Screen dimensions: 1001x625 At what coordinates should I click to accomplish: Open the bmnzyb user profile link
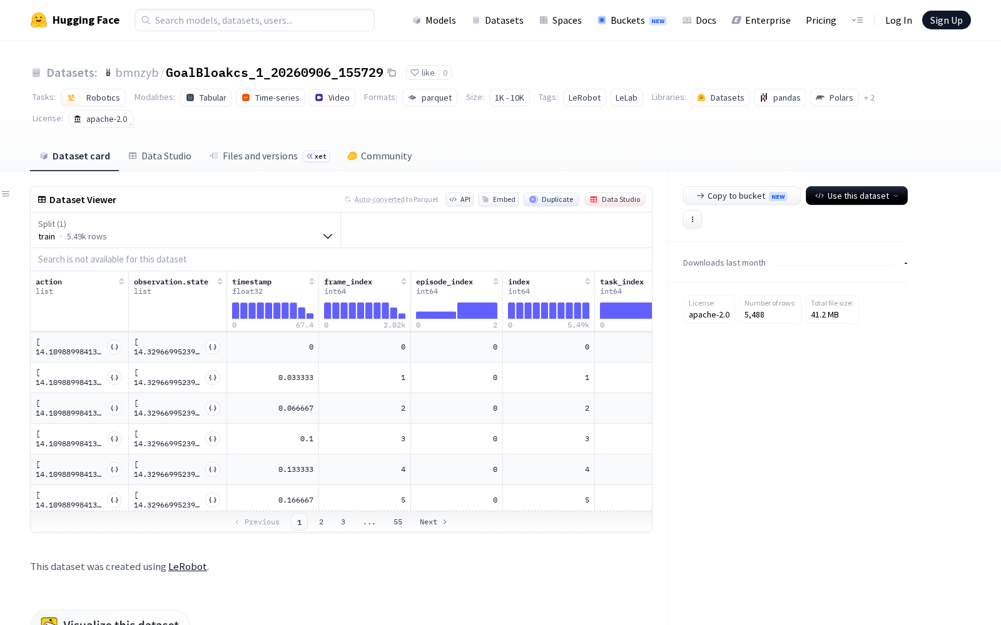click(137, 72)
